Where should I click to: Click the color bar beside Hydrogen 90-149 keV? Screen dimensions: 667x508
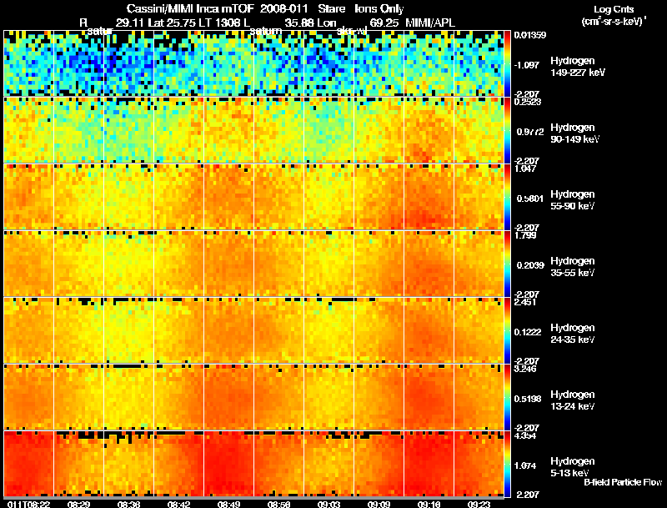click(x=507, y=130)
